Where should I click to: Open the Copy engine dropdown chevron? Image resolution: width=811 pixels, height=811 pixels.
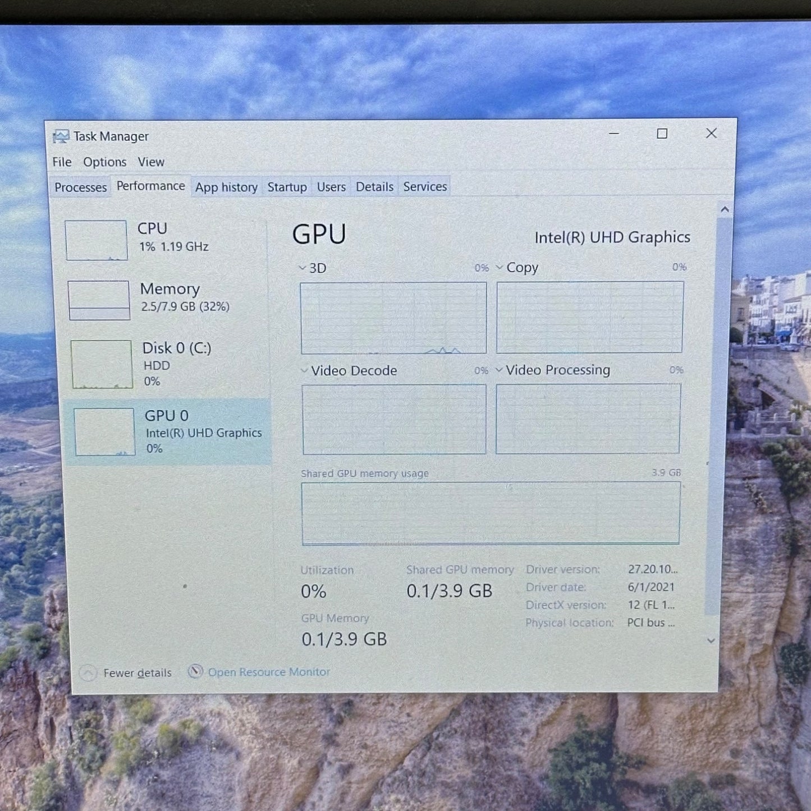pos(500,268)
